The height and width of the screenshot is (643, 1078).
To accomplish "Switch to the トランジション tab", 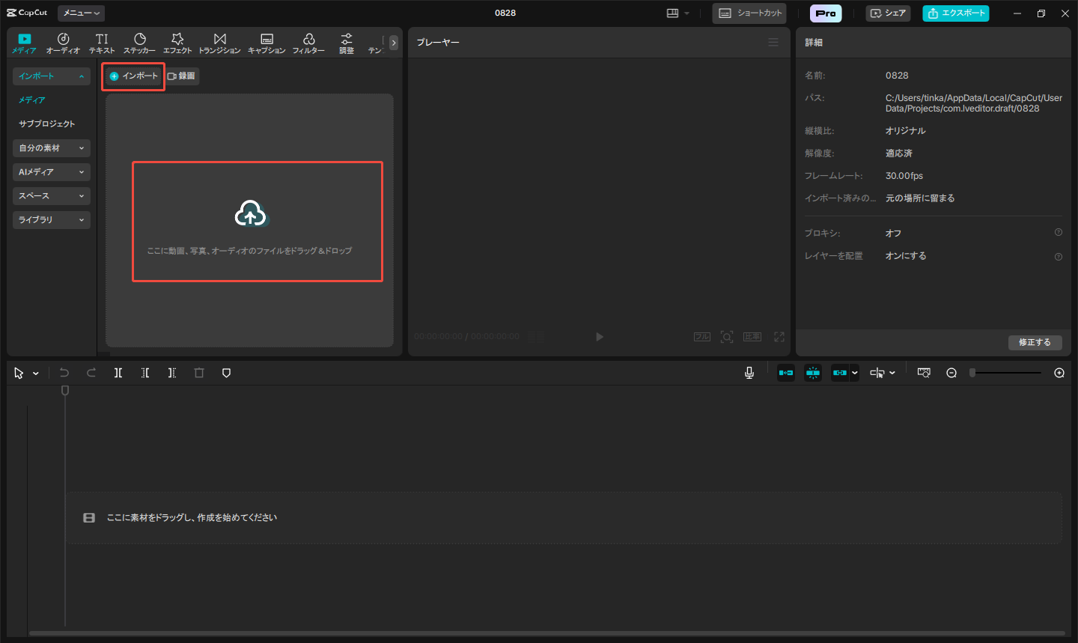I will click(x=219, y=43).
